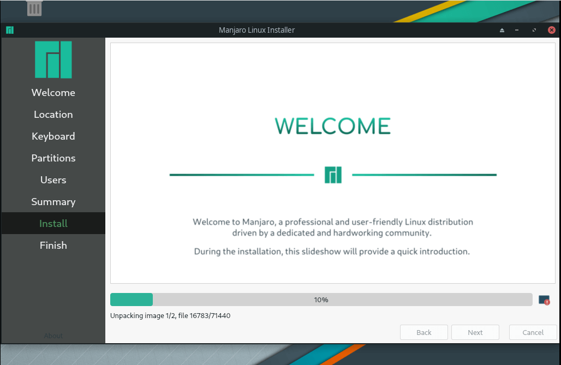Select the Keyboard step in the sidebar
561x365 pixels.
coord(53,136)
